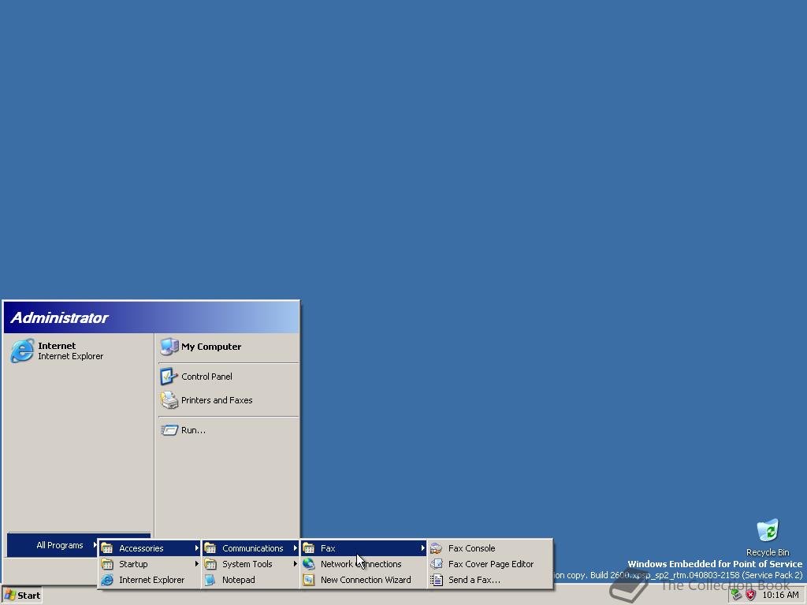Select Fax Cover Page Editor entry
Image resolution: width=807 pixels, height=605 pixels.
[x=490, y=564]
